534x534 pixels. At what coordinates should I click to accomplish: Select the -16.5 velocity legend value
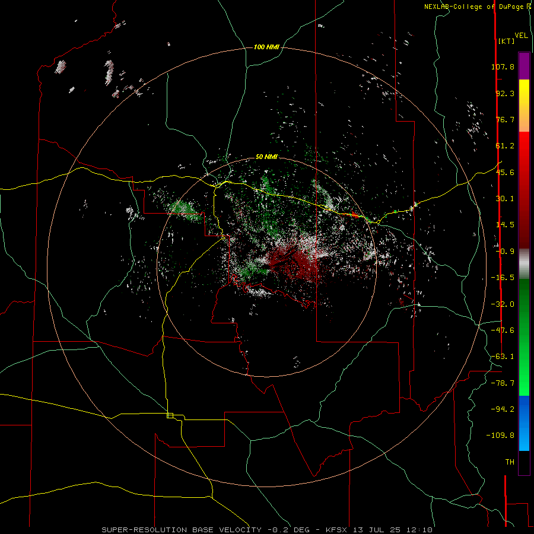[x=503, y=278]
